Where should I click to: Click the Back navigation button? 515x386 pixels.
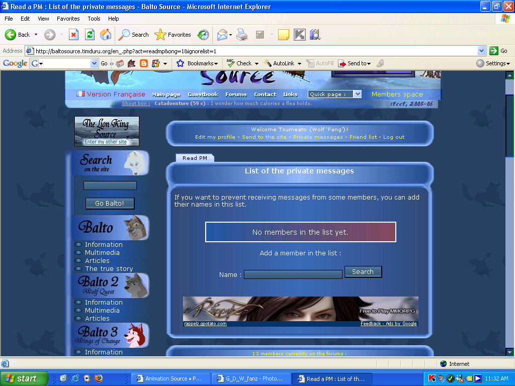coord(18,35)
